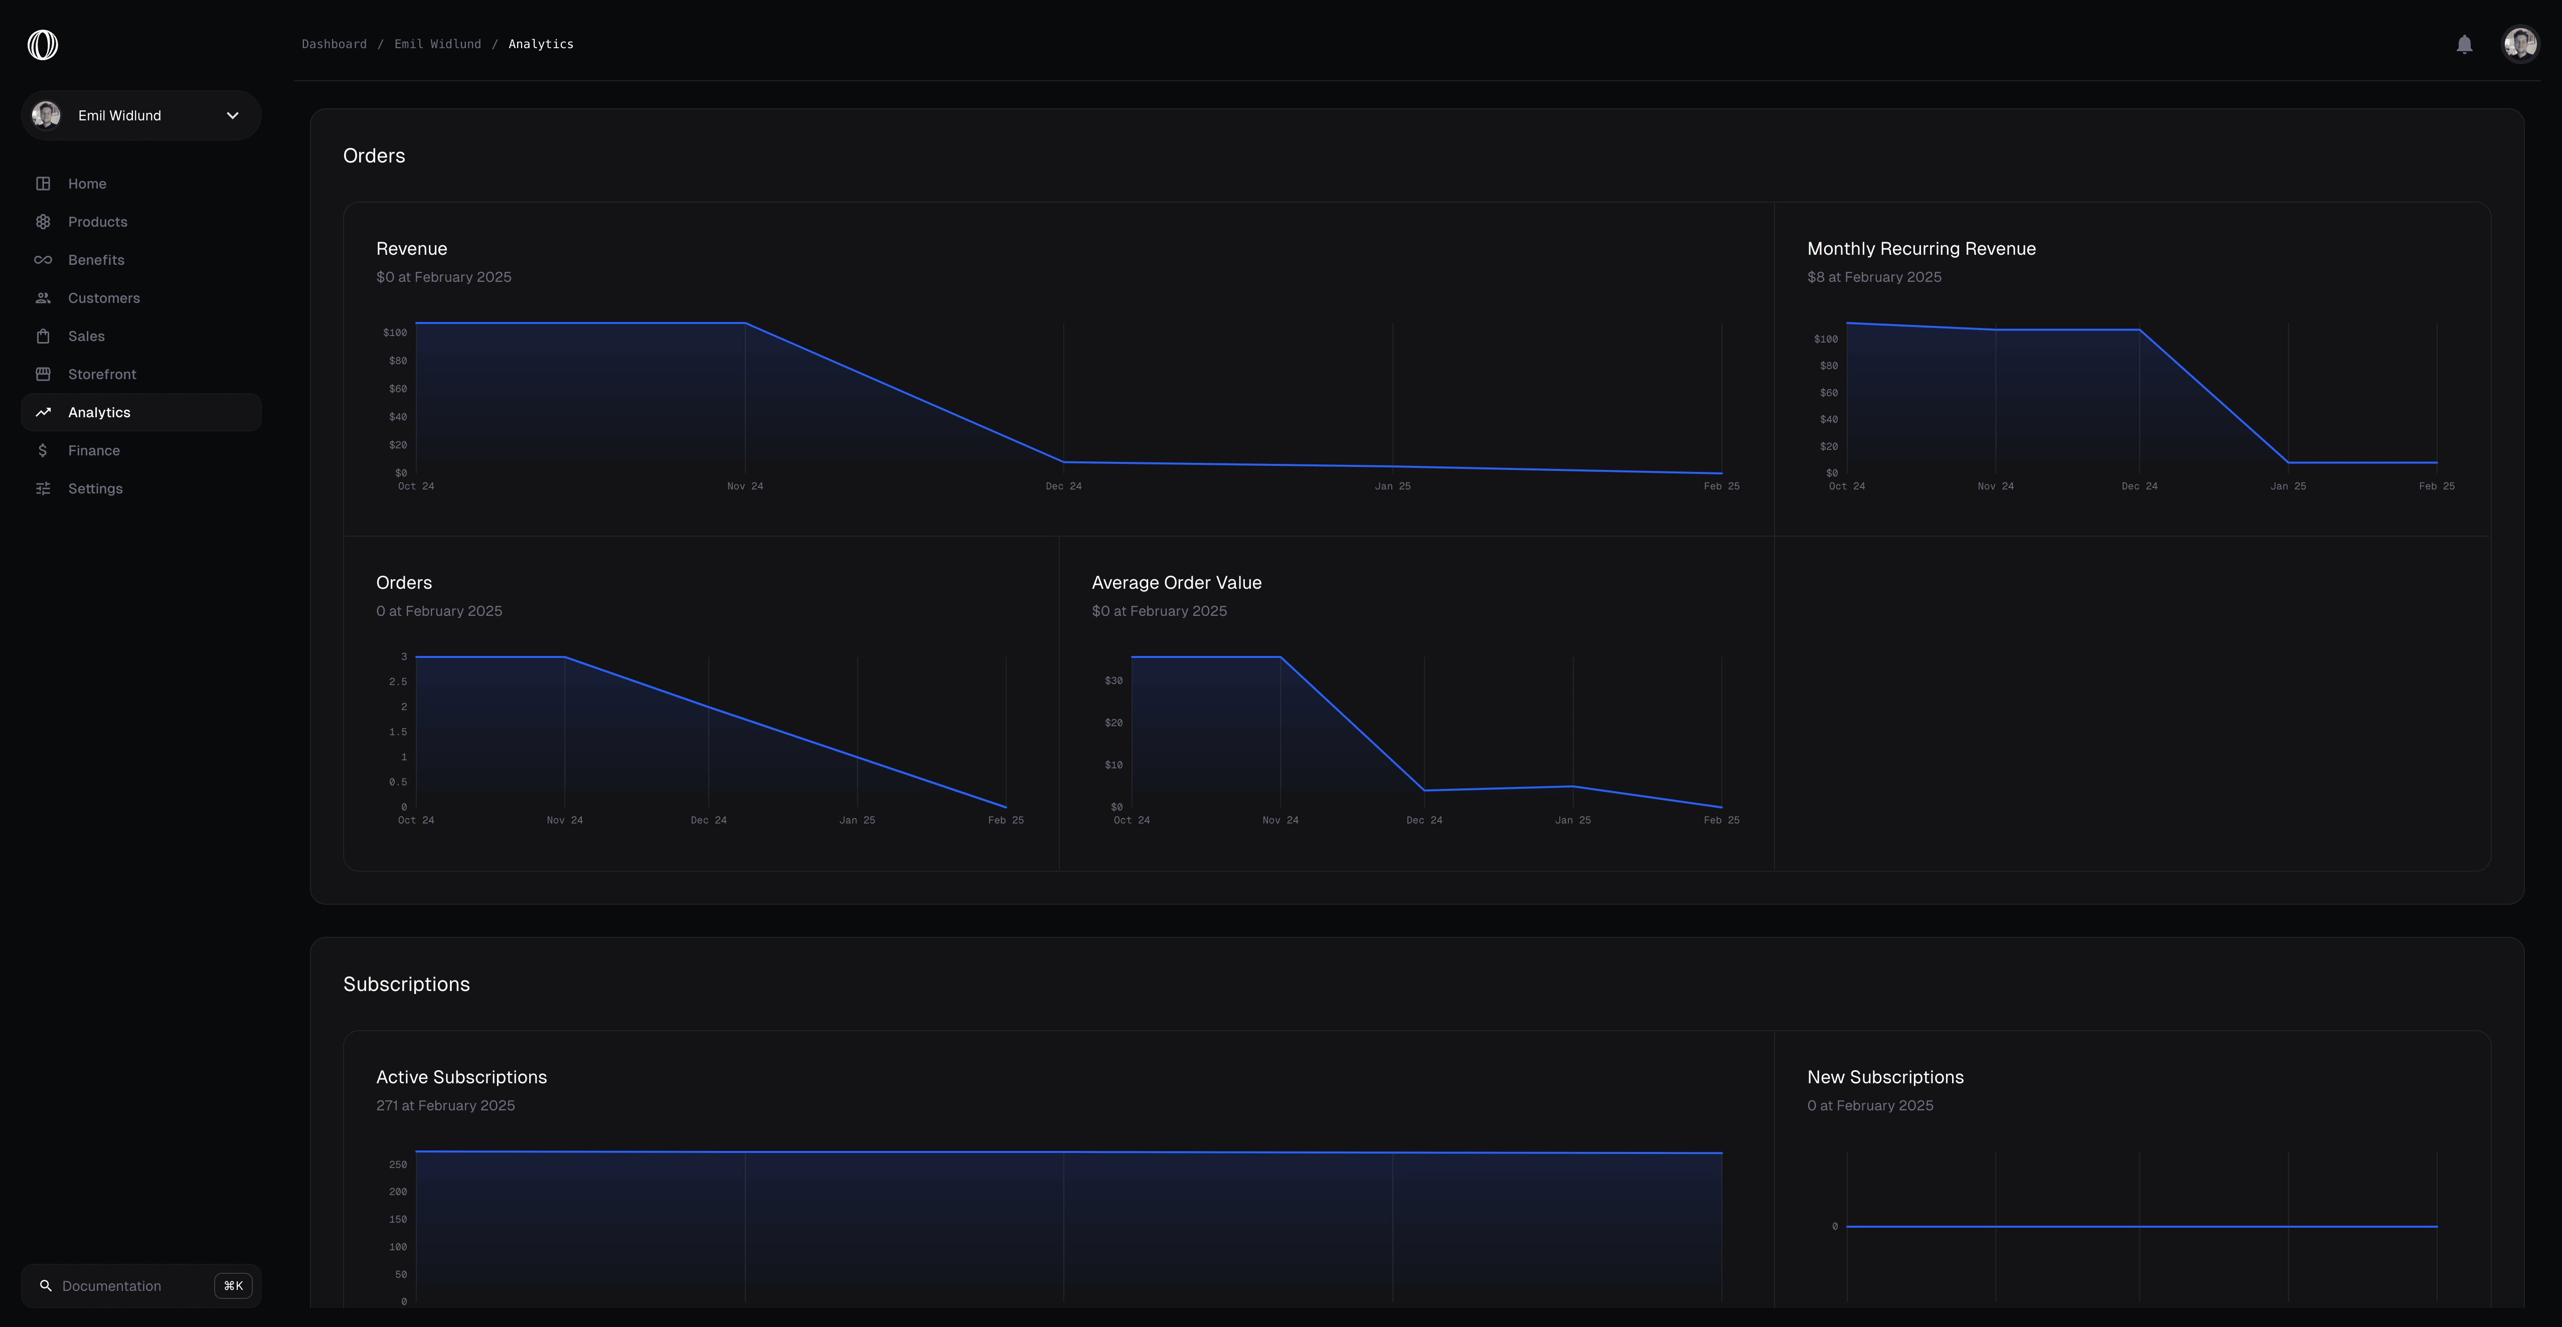This screenshot has height=1327, width=2562.
Task: Click the organization switcher chevron arrow
Action: click(x=233, y=115)
